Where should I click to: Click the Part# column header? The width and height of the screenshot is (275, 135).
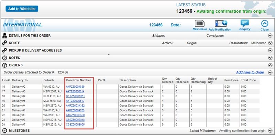[x=102, y=80]
